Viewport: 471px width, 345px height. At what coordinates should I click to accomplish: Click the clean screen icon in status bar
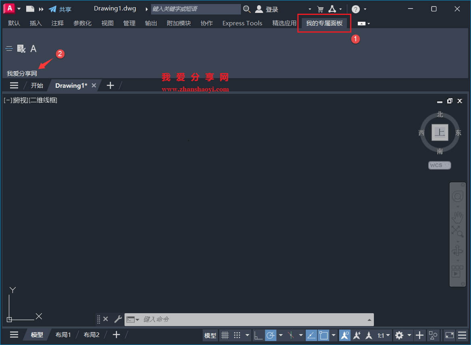coord(450,335)
